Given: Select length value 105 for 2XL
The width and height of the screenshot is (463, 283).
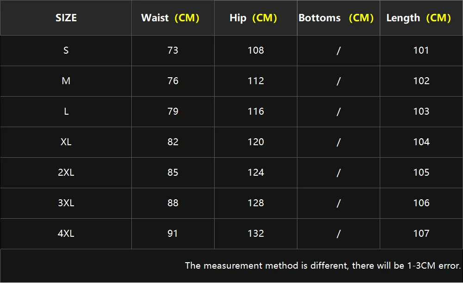Looking at the screenshot, I should pos(421,172).
